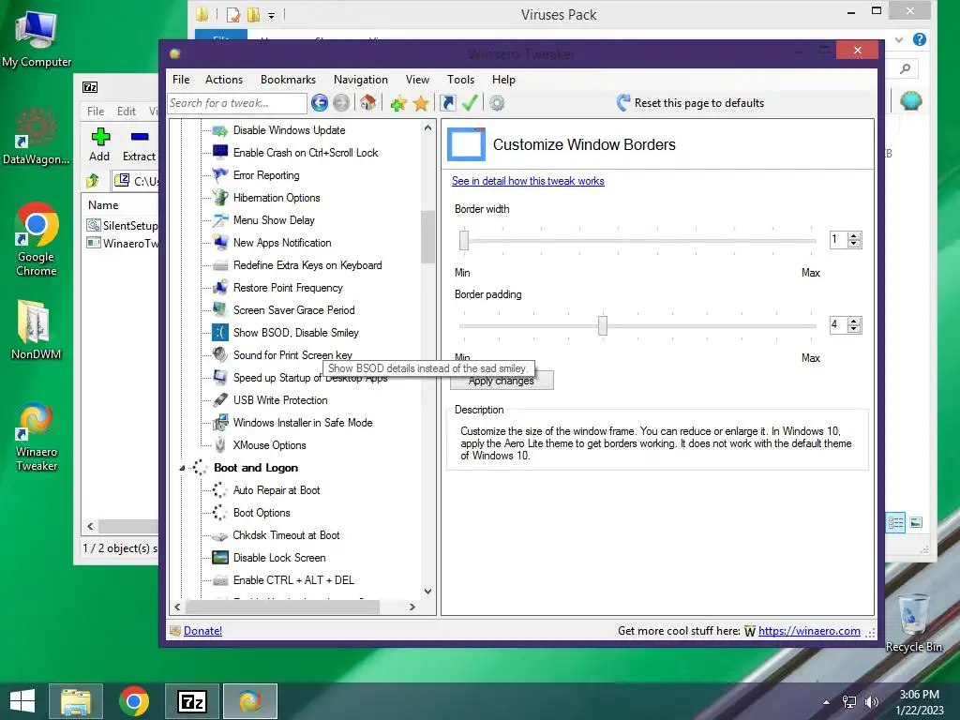Click the volume icon in the system tray
The width and height of the screenshot is (960, 720).
pyautogui.click(x=872, y=702)
